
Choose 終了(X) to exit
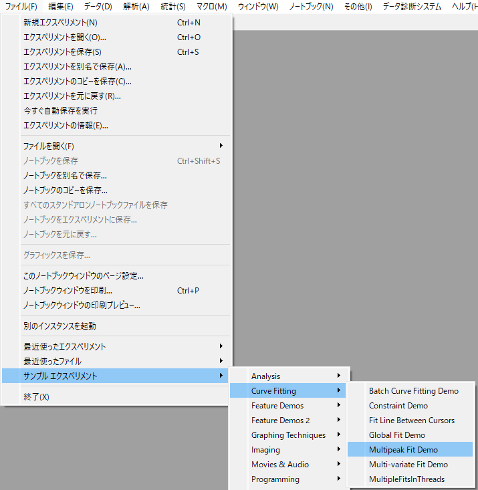coord(116,396)
